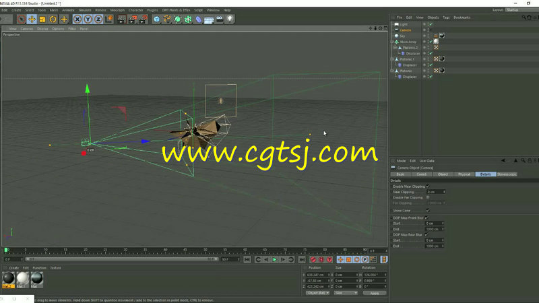Screen dimensions: 539x303
Task: Go to start of animation
Action: (247, 260)
